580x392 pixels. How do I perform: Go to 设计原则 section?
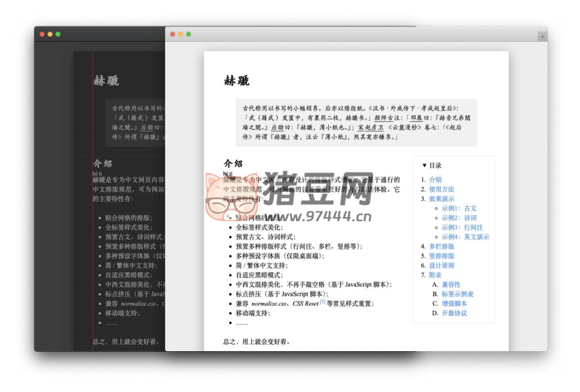pos(441,266)
